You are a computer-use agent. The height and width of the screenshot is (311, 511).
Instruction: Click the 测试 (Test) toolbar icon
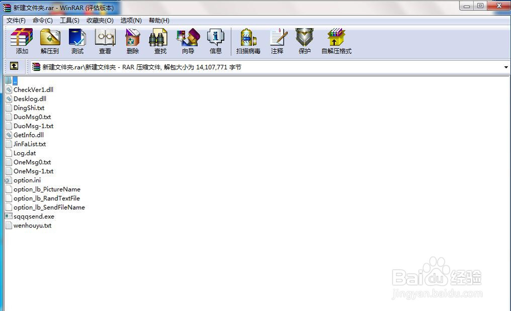click(78, 41)
